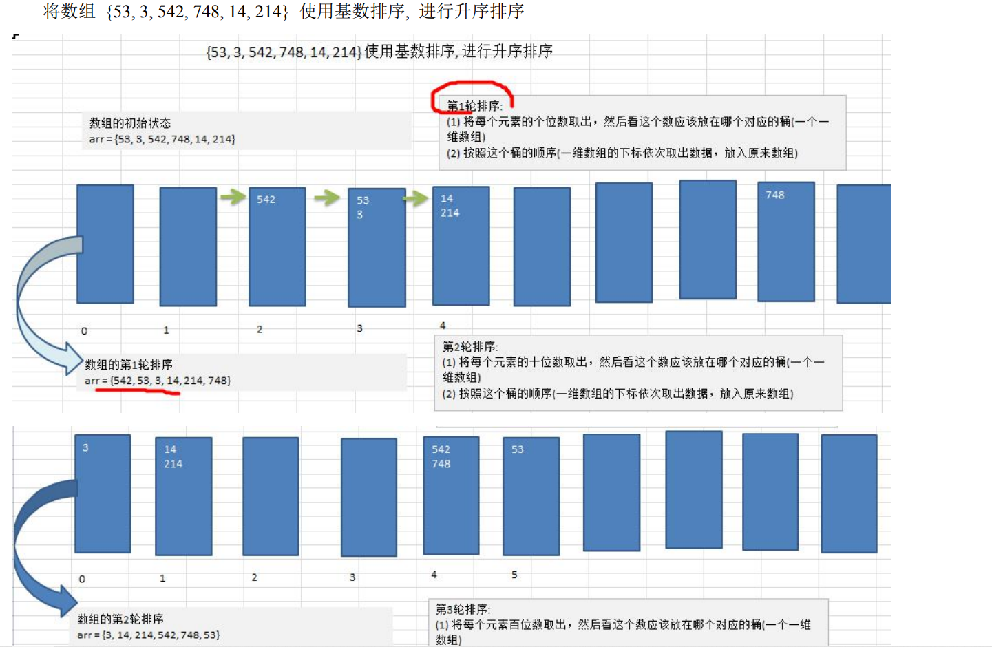
Task: Click the heading 第2轮排序:
Action: pos(470,346)
